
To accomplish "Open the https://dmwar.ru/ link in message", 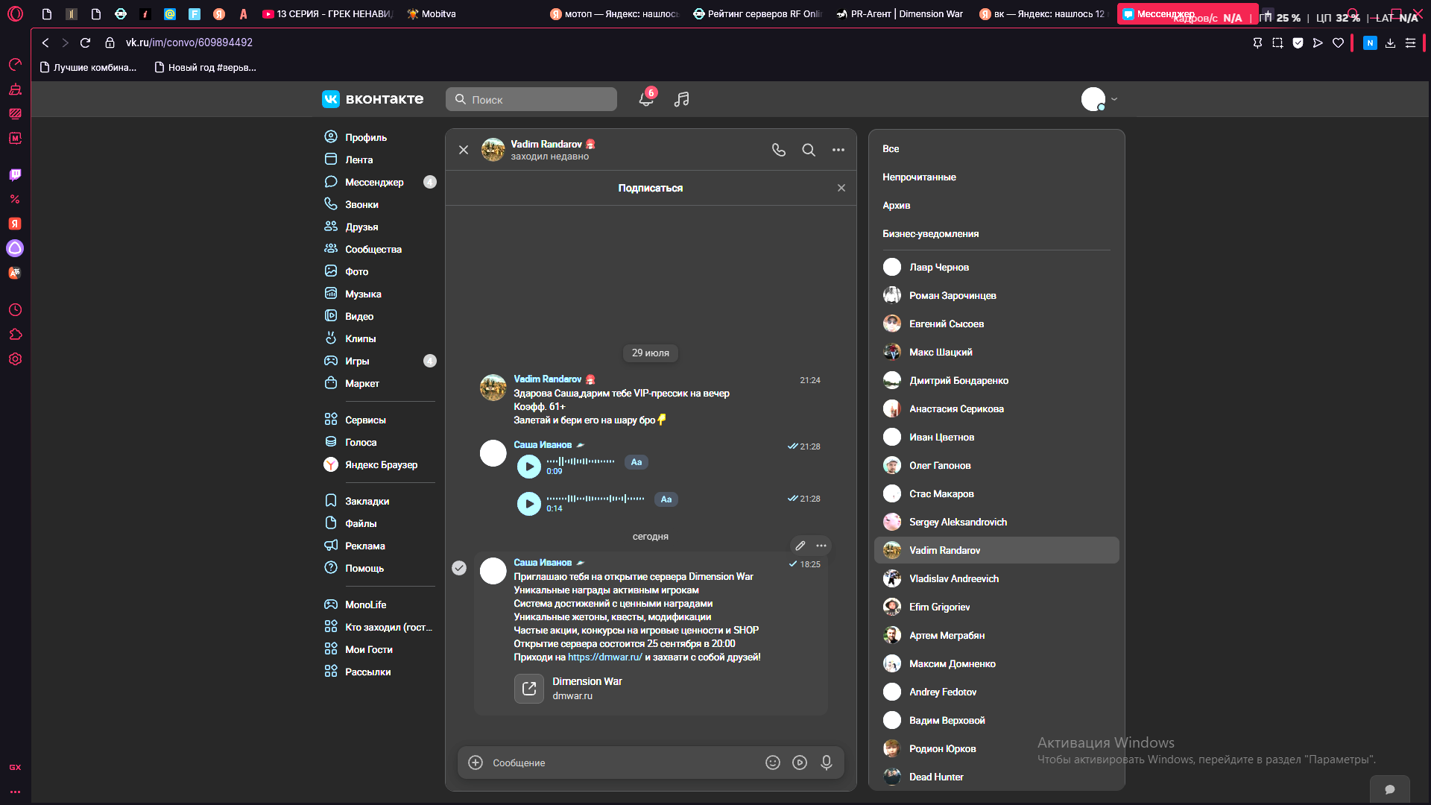I will click(x=605, y=657).
